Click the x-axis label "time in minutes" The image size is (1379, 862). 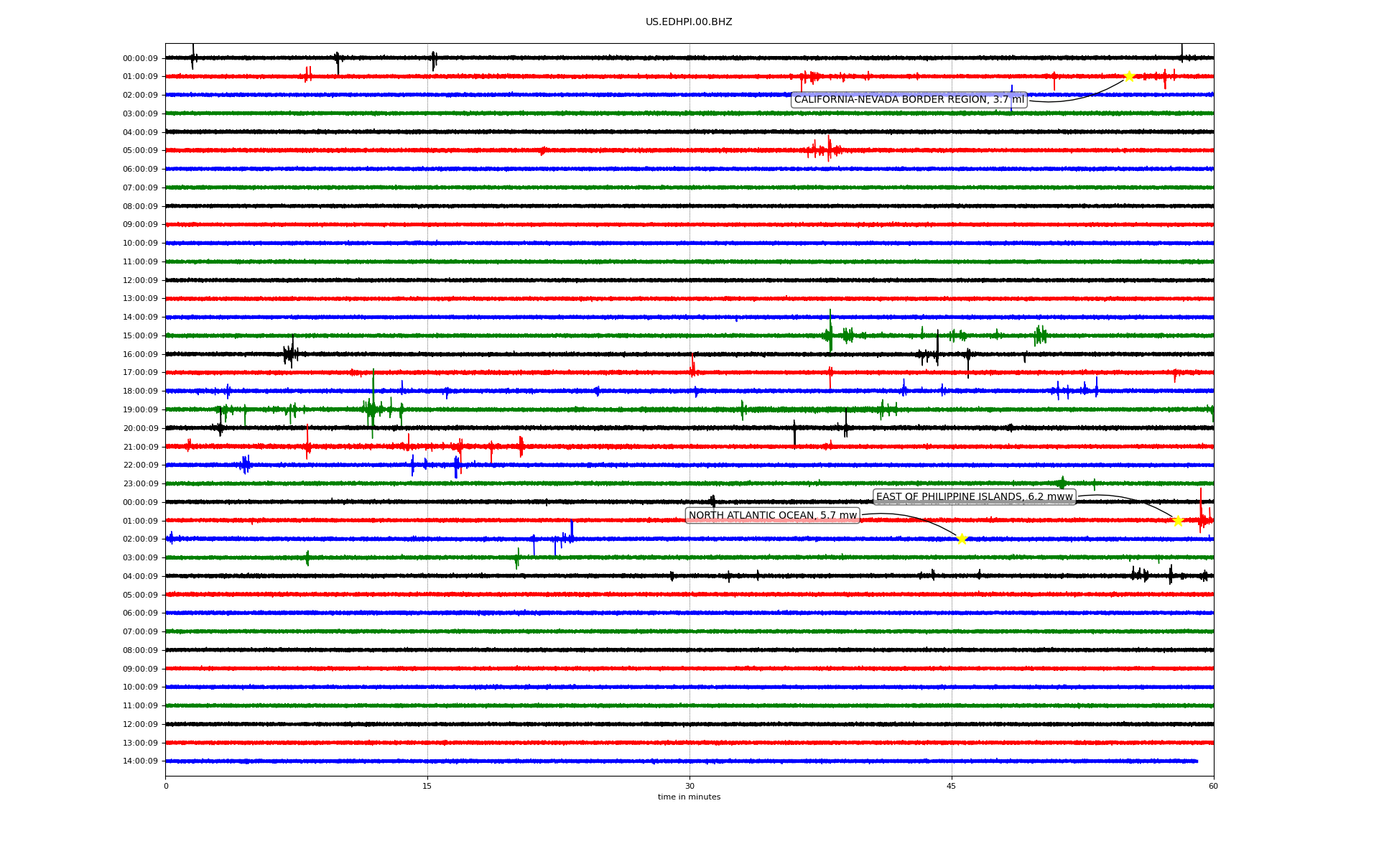pyautogui.click(x=689, y=797)
